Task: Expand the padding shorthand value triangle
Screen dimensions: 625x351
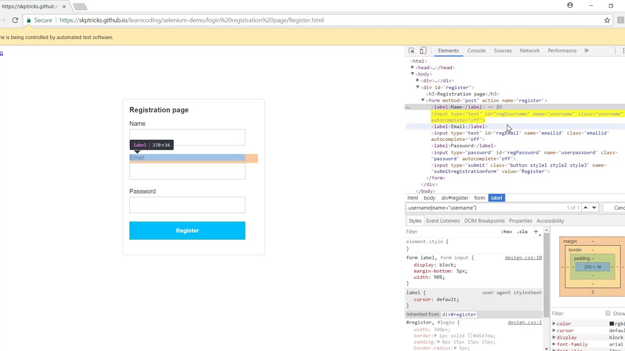Action: tap(437, 342)
